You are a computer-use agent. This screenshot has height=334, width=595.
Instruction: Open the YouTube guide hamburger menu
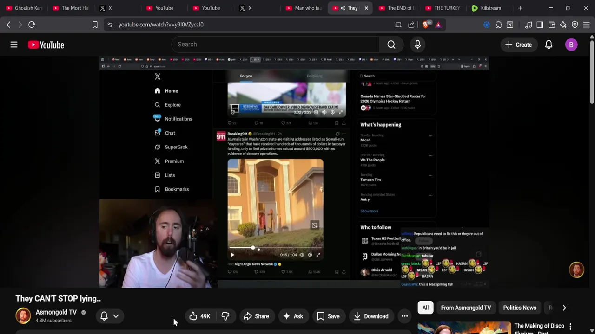[14, 45]
